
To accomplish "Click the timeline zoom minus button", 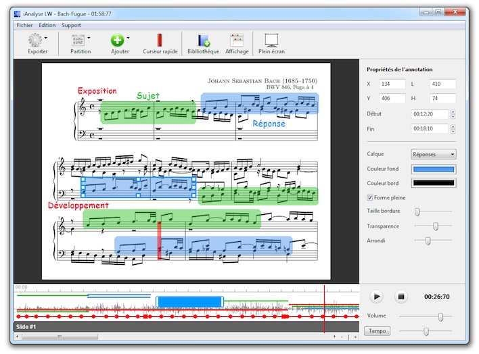I will point(342,337).
